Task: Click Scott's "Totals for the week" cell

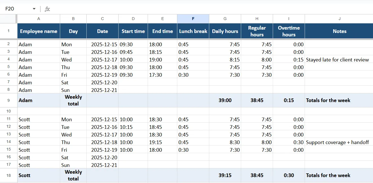Action: (339, 175)
